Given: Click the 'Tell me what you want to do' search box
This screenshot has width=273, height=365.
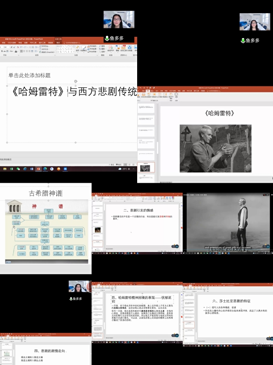Looking at the screenshot, I should click(73, 43).
